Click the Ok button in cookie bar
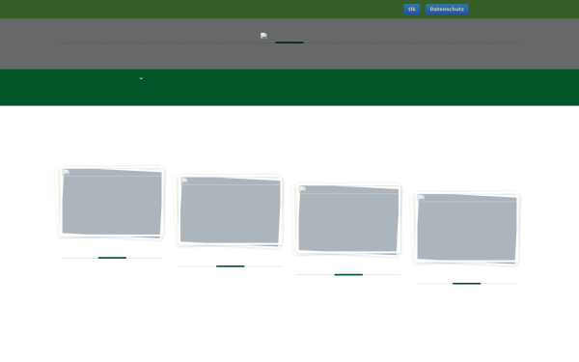The width and height of the screenshot is (579, 362). pyautogui.click(x=412, y=10)
